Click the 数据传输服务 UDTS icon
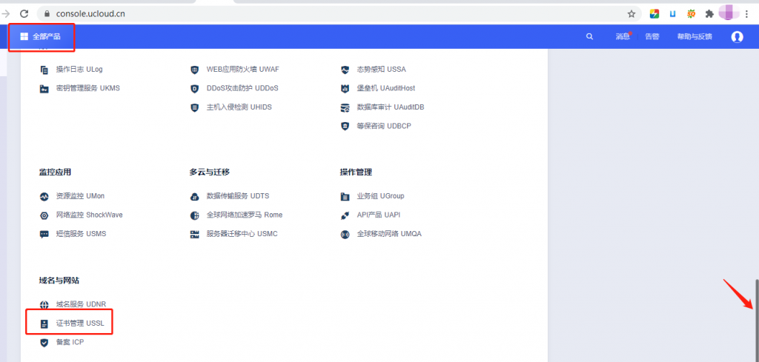 [195, 197]
